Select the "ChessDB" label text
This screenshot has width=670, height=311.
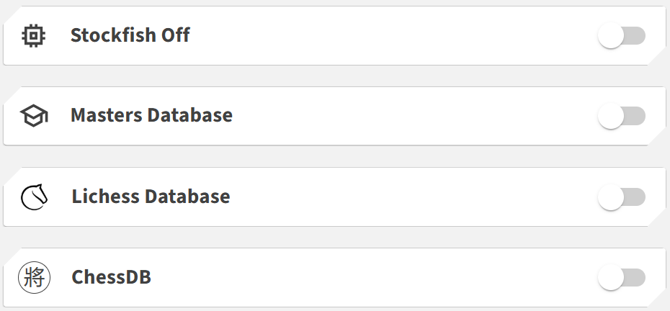111,277
